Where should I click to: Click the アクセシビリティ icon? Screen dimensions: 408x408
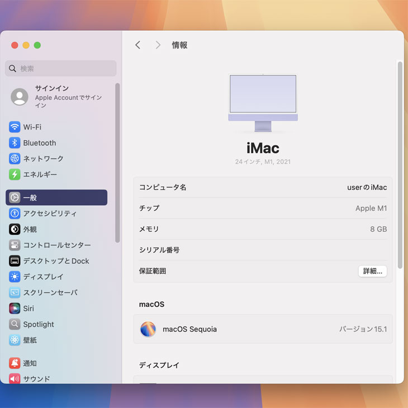[x=15, y=214]
